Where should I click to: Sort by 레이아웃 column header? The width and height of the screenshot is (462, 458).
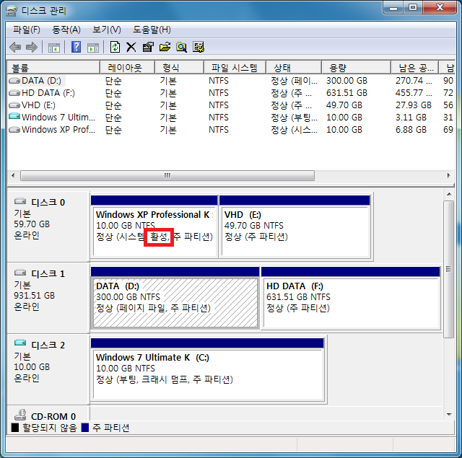click(x=127, y=68)
